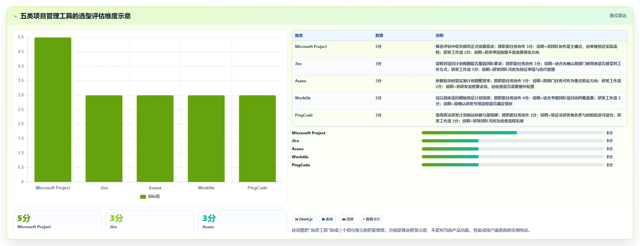Click the Worktile progress bar
Image resolution: width=640 pixels, height=246 pixels.
(513, 157)
